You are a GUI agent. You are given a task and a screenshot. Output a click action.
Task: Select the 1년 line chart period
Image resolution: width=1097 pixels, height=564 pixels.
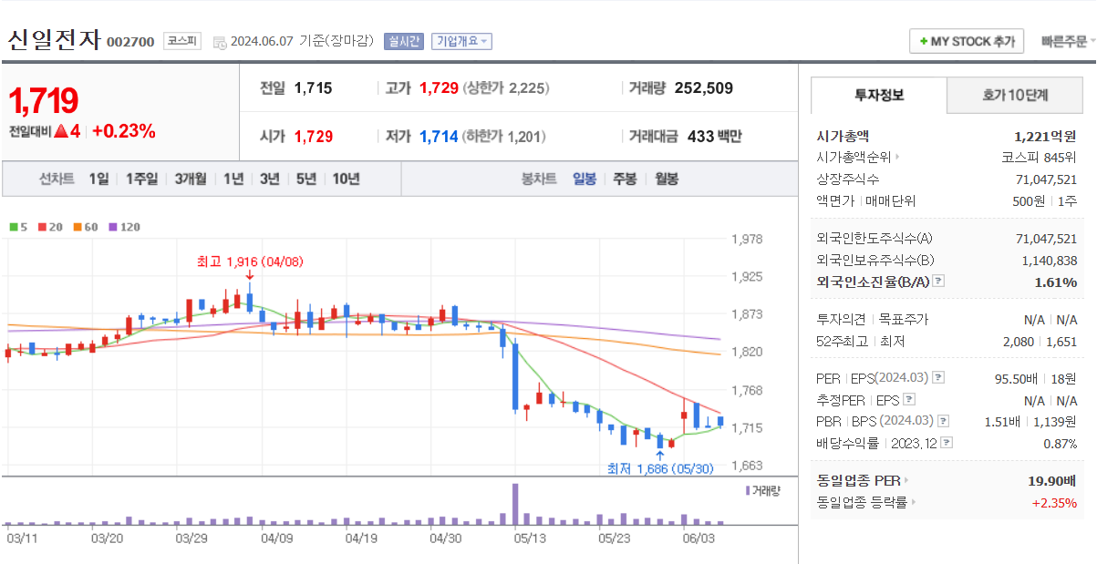click(233, 179)
